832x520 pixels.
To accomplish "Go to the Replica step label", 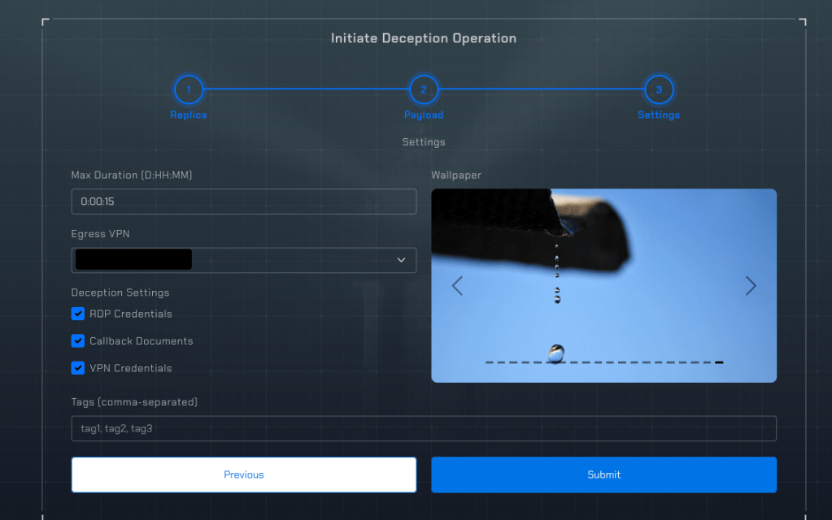I will pyautogui.click(x=189, y=115).
